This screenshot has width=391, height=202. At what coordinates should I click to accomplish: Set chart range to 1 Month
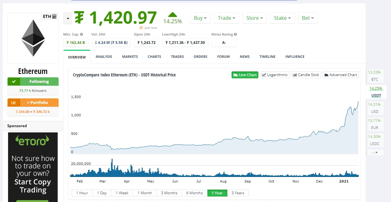click(145, 193)
